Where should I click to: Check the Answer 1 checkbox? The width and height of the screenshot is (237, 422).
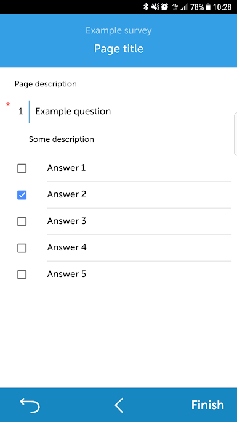(22, 169)
